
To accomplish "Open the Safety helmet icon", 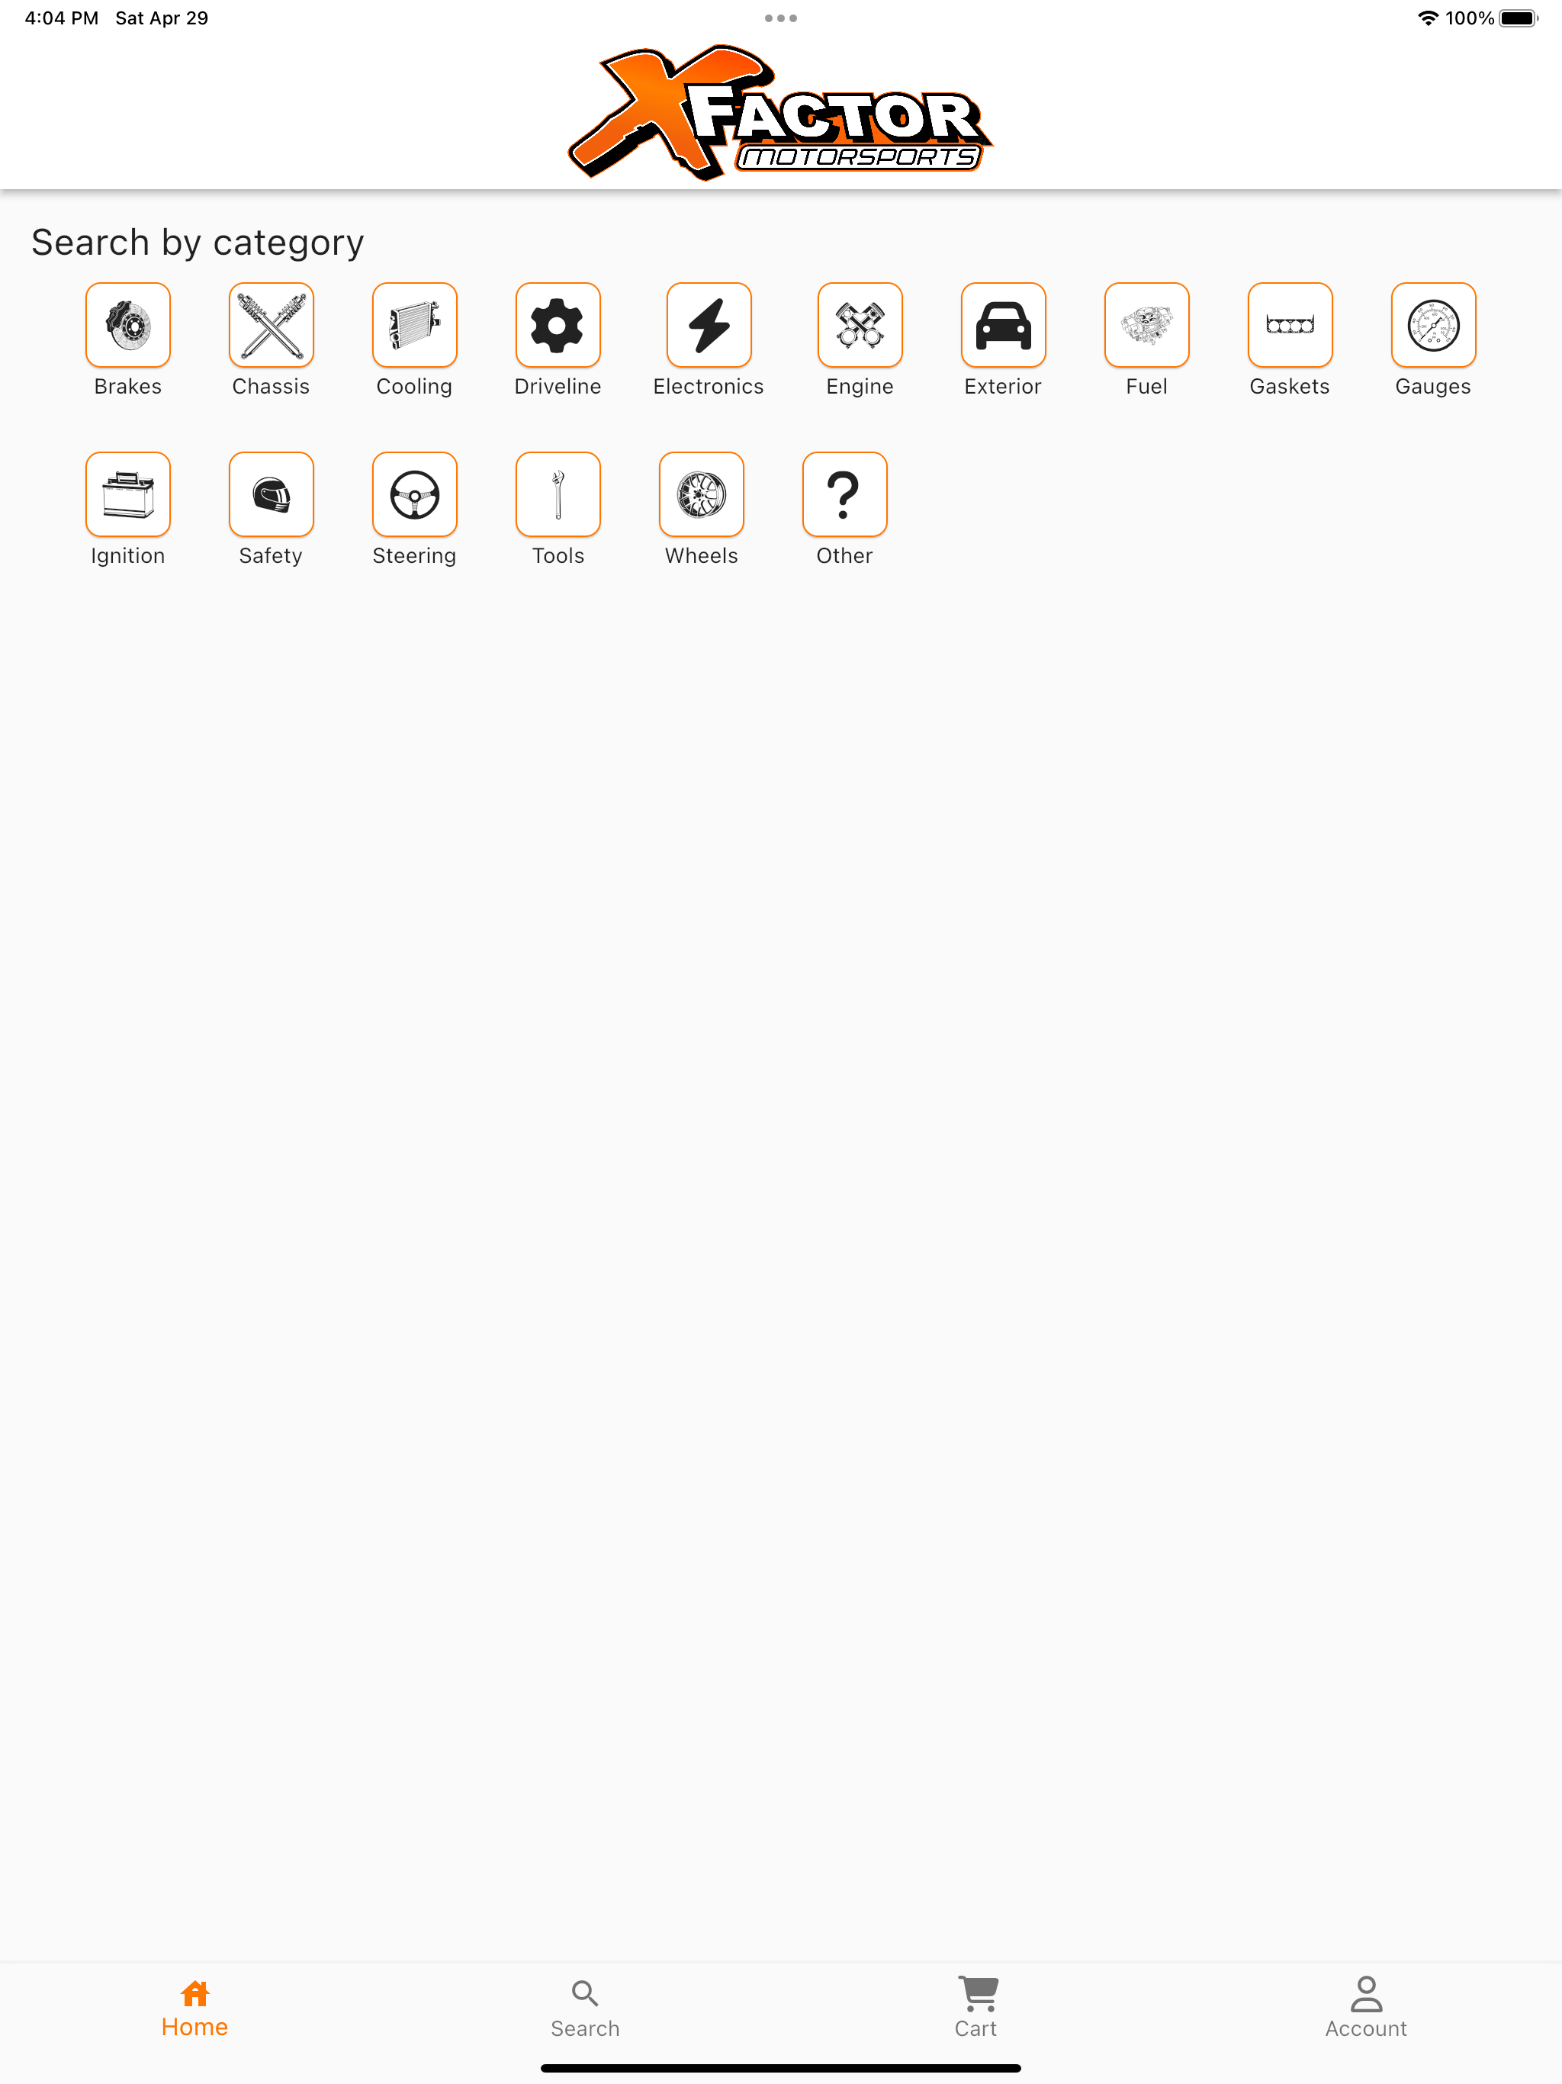I will click(x=272, y=494).
